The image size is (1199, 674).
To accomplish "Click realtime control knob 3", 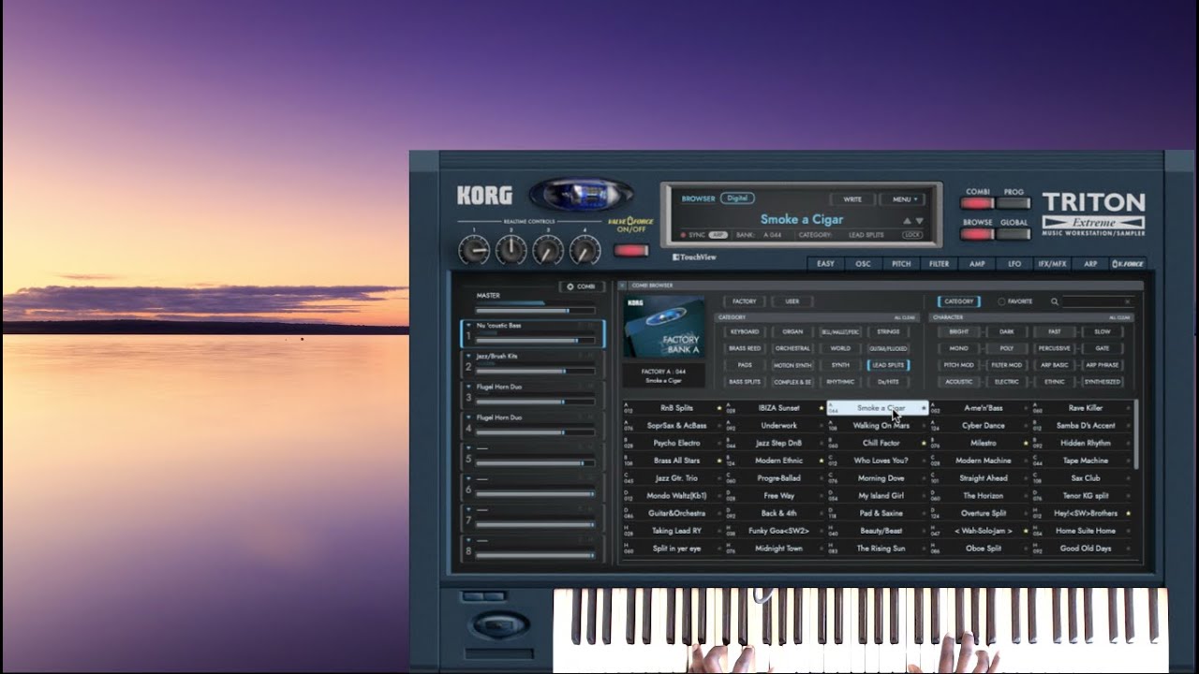I will [548, 250].
